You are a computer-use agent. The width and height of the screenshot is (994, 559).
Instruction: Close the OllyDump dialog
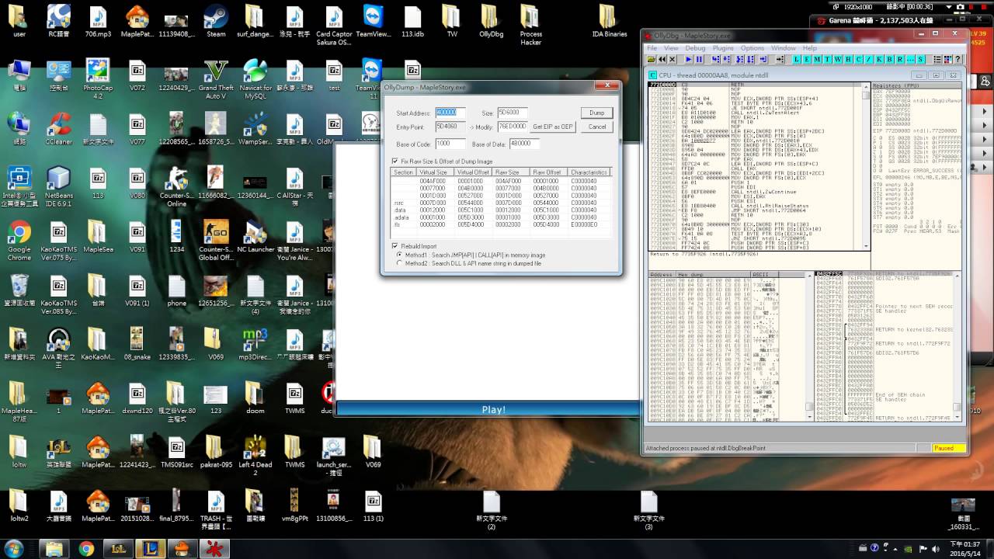(x=606, y=86)
